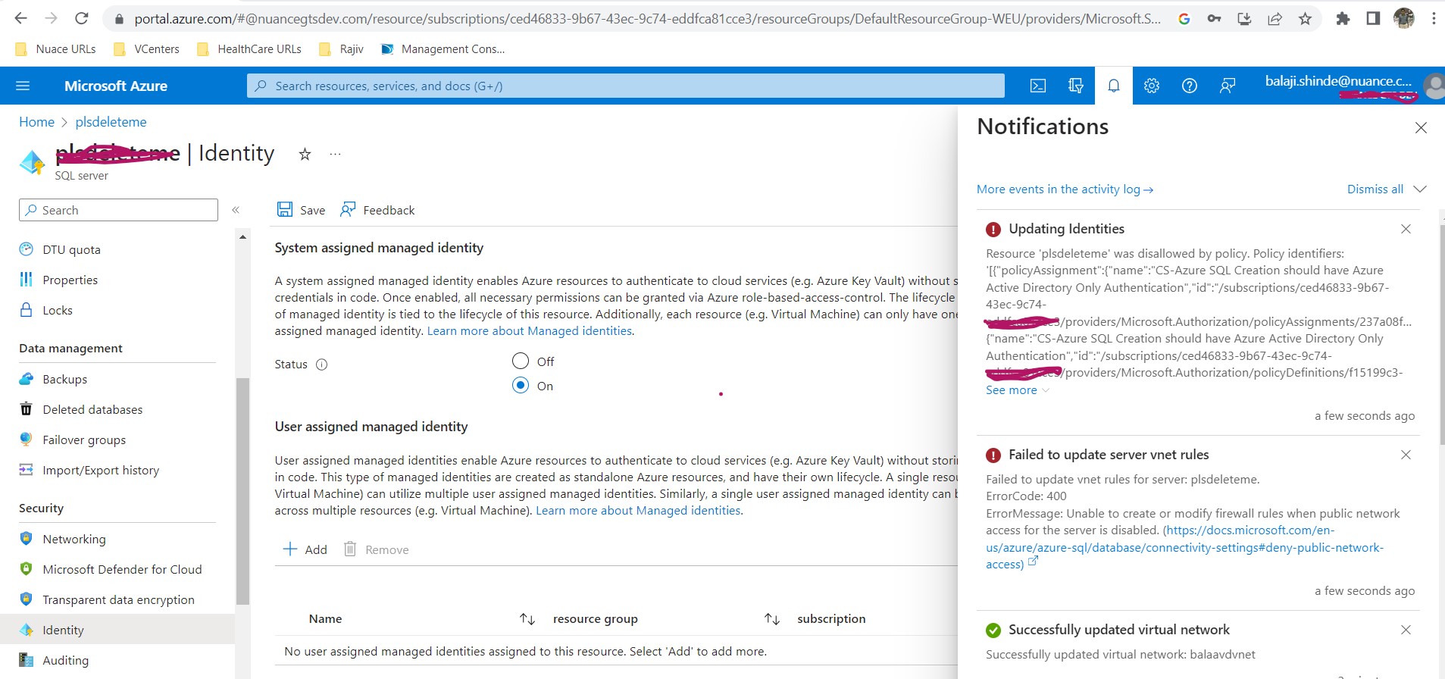
Task: Open Auditing in sidebar
Action: coord(65,660)
